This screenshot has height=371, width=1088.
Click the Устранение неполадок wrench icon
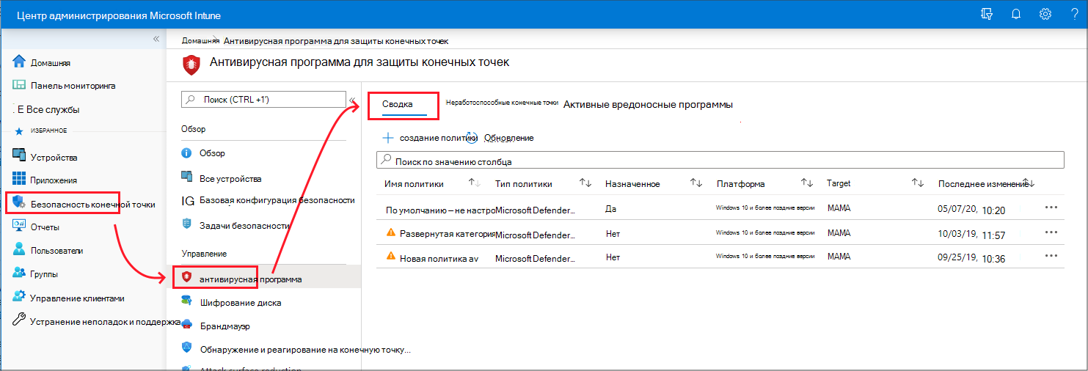[x=20, y=320]
